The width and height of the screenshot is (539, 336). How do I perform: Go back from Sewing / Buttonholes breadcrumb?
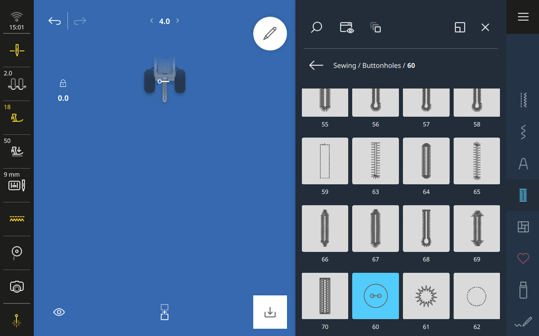coord(316,66)
